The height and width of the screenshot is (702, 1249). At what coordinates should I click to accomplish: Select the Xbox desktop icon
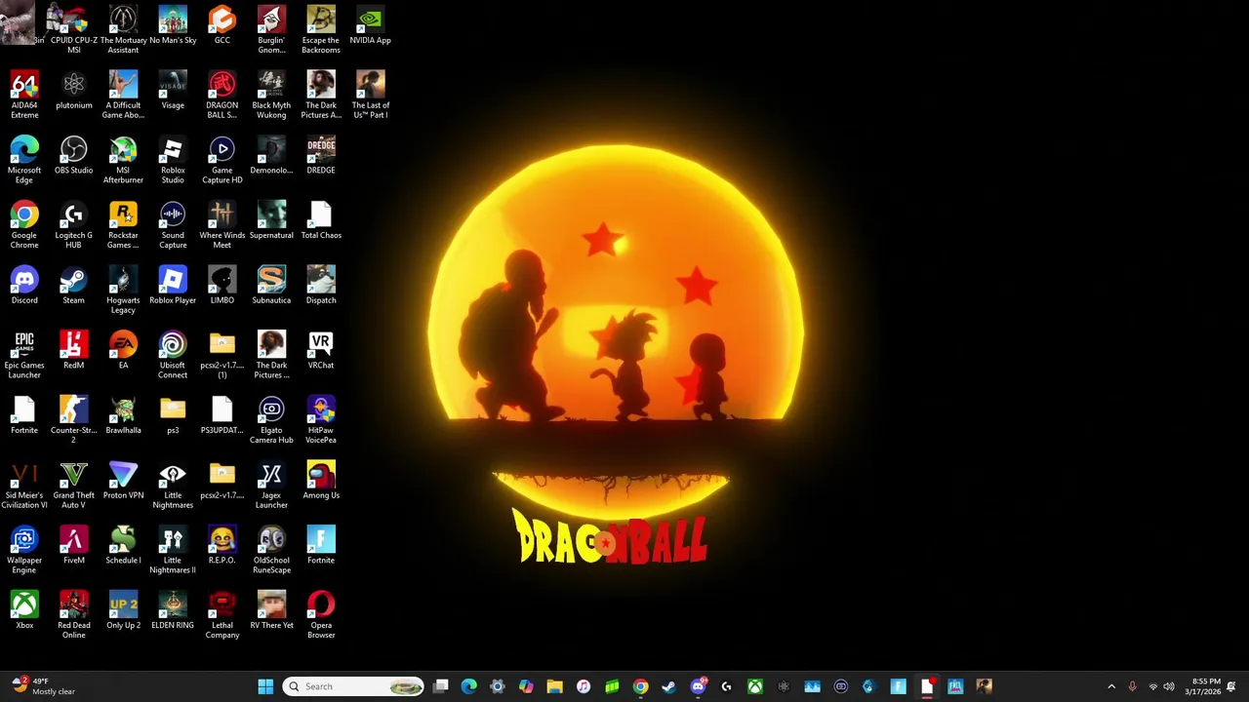tap(24, 611)
